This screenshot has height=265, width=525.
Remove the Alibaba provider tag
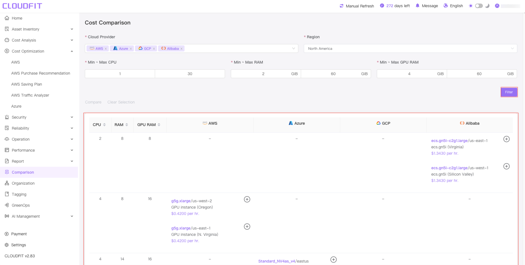coord(182,49)
